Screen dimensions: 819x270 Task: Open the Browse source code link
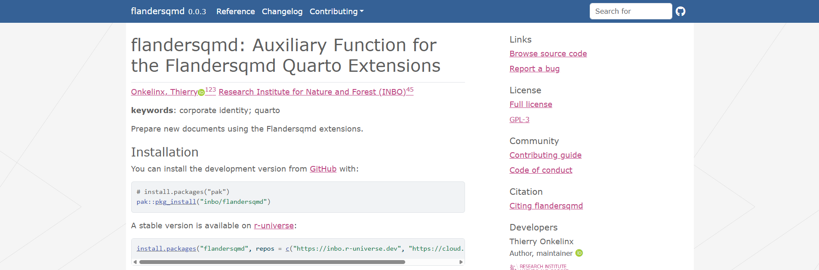(548, 54)
